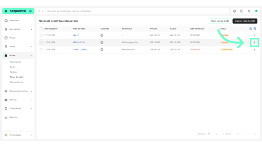The image size is (262, 147).
Task: Open three-dot menu for INV-17 row
Action: (x=254, y=35)
